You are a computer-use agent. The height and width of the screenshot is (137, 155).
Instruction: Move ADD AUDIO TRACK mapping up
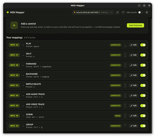[x=125, y=94]
